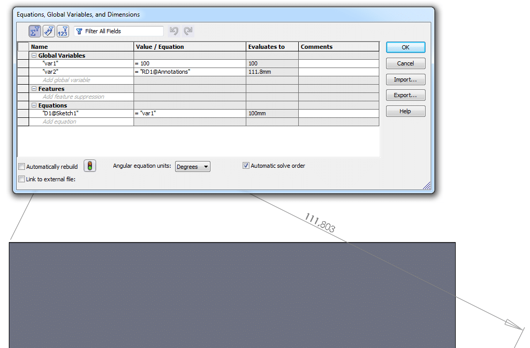Screen dimensions: 530x348
Task: Select the Equation View filter icon
Action: pos(35,31)
